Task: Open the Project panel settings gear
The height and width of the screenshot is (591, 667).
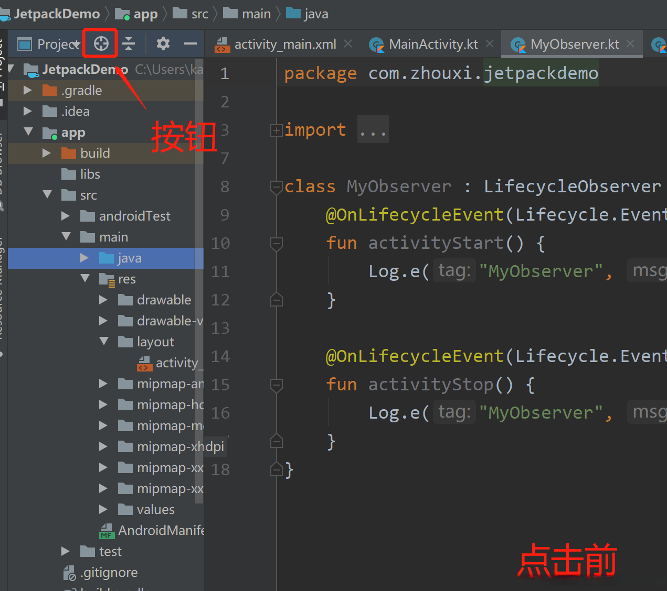Action: [163, 43]
